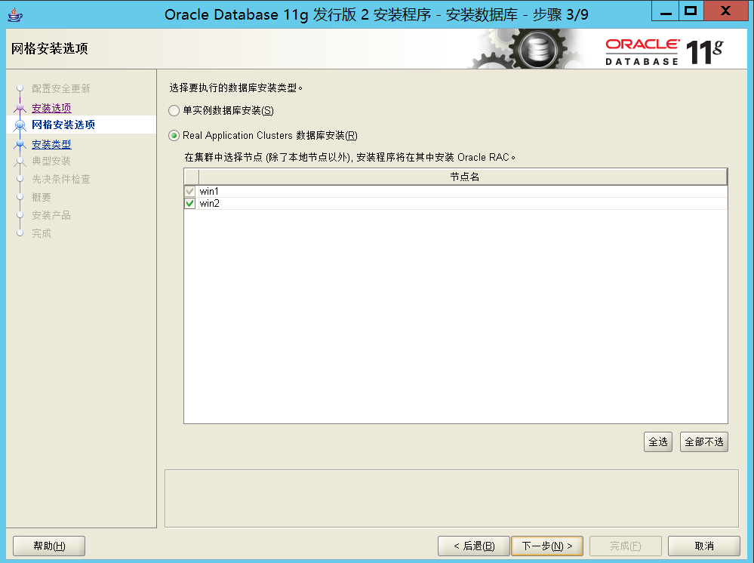The image size is (754, 563).
Task: Proceed with 下一步(N) button
Action: pyautogui.click(x=547, y=546)
